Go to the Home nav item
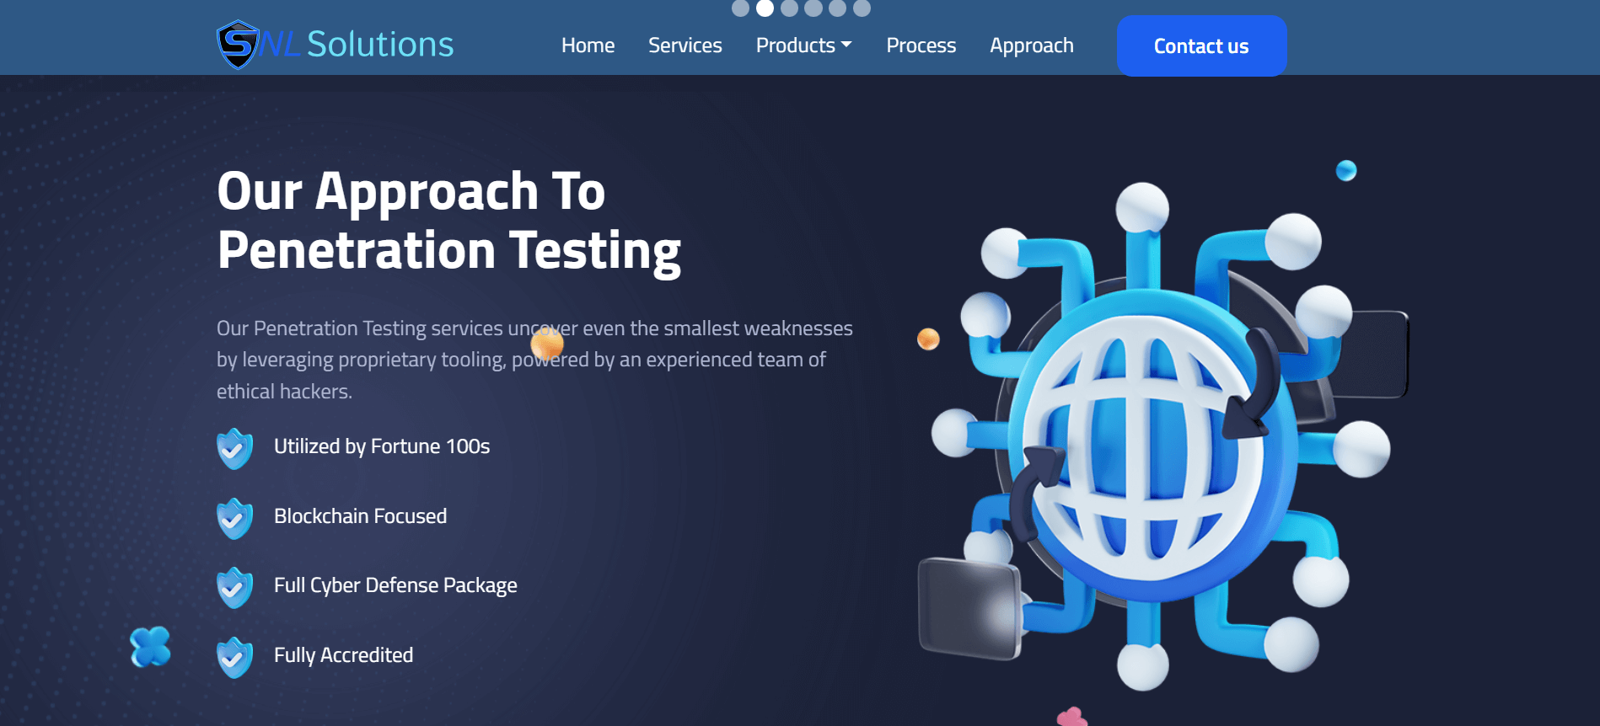Screen dimensions: 1600x726 [x=588, y=45]
